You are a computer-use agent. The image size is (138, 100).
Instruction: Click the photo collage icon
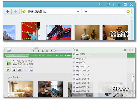point(14,70)
